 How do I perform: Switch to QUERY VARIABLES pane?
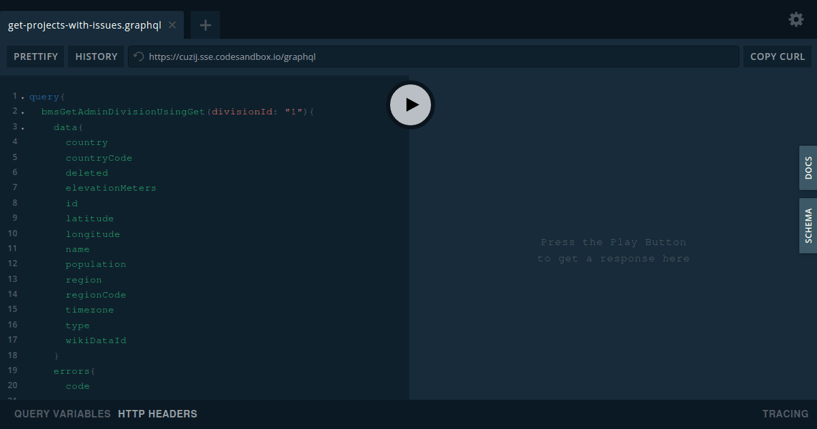(63, 414)
